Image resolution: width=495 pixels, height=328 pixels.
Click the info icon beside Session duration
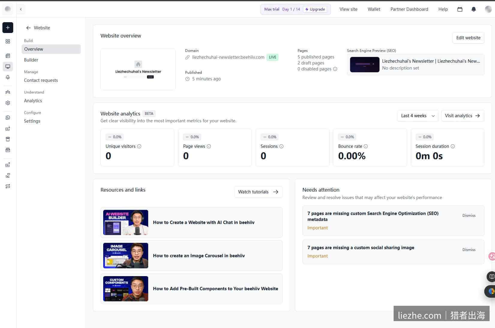[x=453, y=146]
